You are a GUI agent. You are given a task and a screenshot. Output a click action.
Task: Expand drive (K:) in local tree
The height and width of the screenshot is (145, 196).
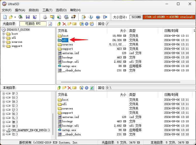pyautogui.click(x=4, y=114)
